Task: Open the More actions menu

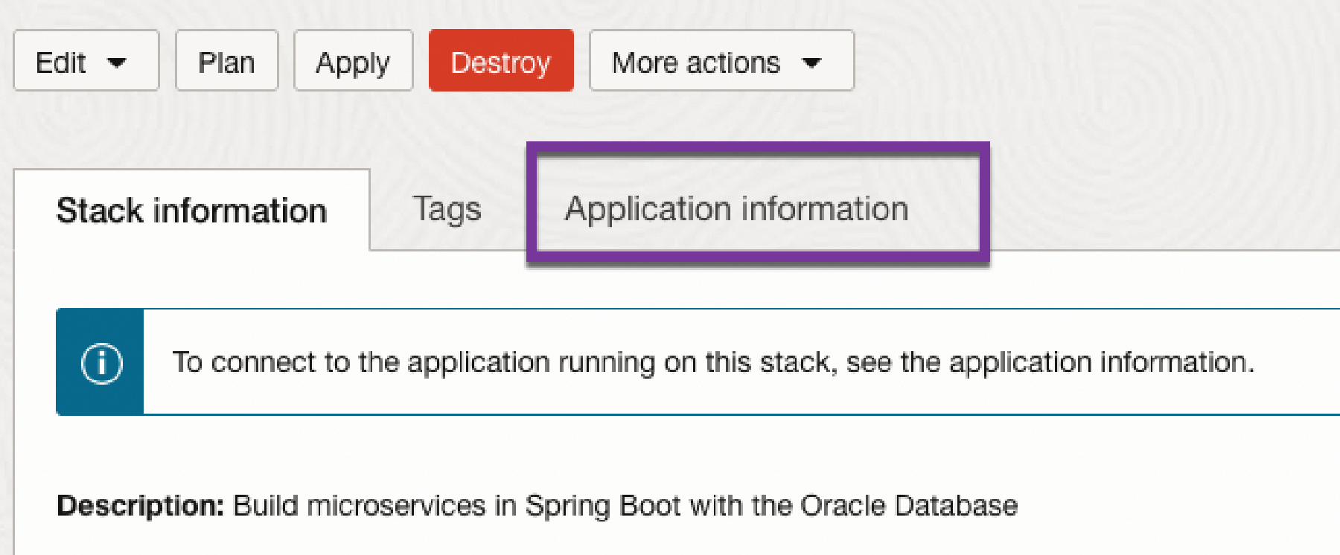Action: pyautogui.click(x=696, y=62)
